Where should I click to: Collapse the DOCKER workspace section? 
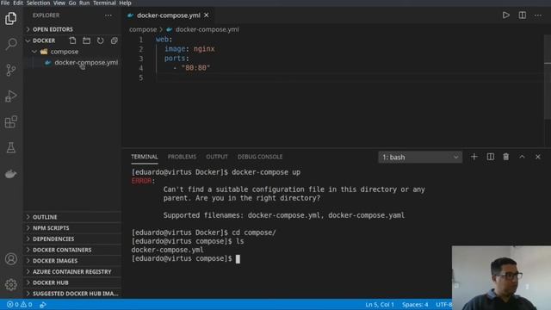pos(44,40)
